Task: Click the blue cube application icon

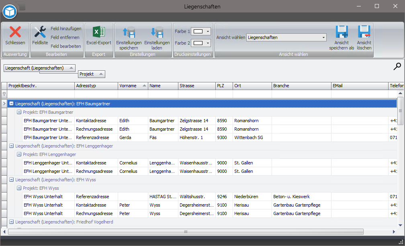Action: [10, 12]
